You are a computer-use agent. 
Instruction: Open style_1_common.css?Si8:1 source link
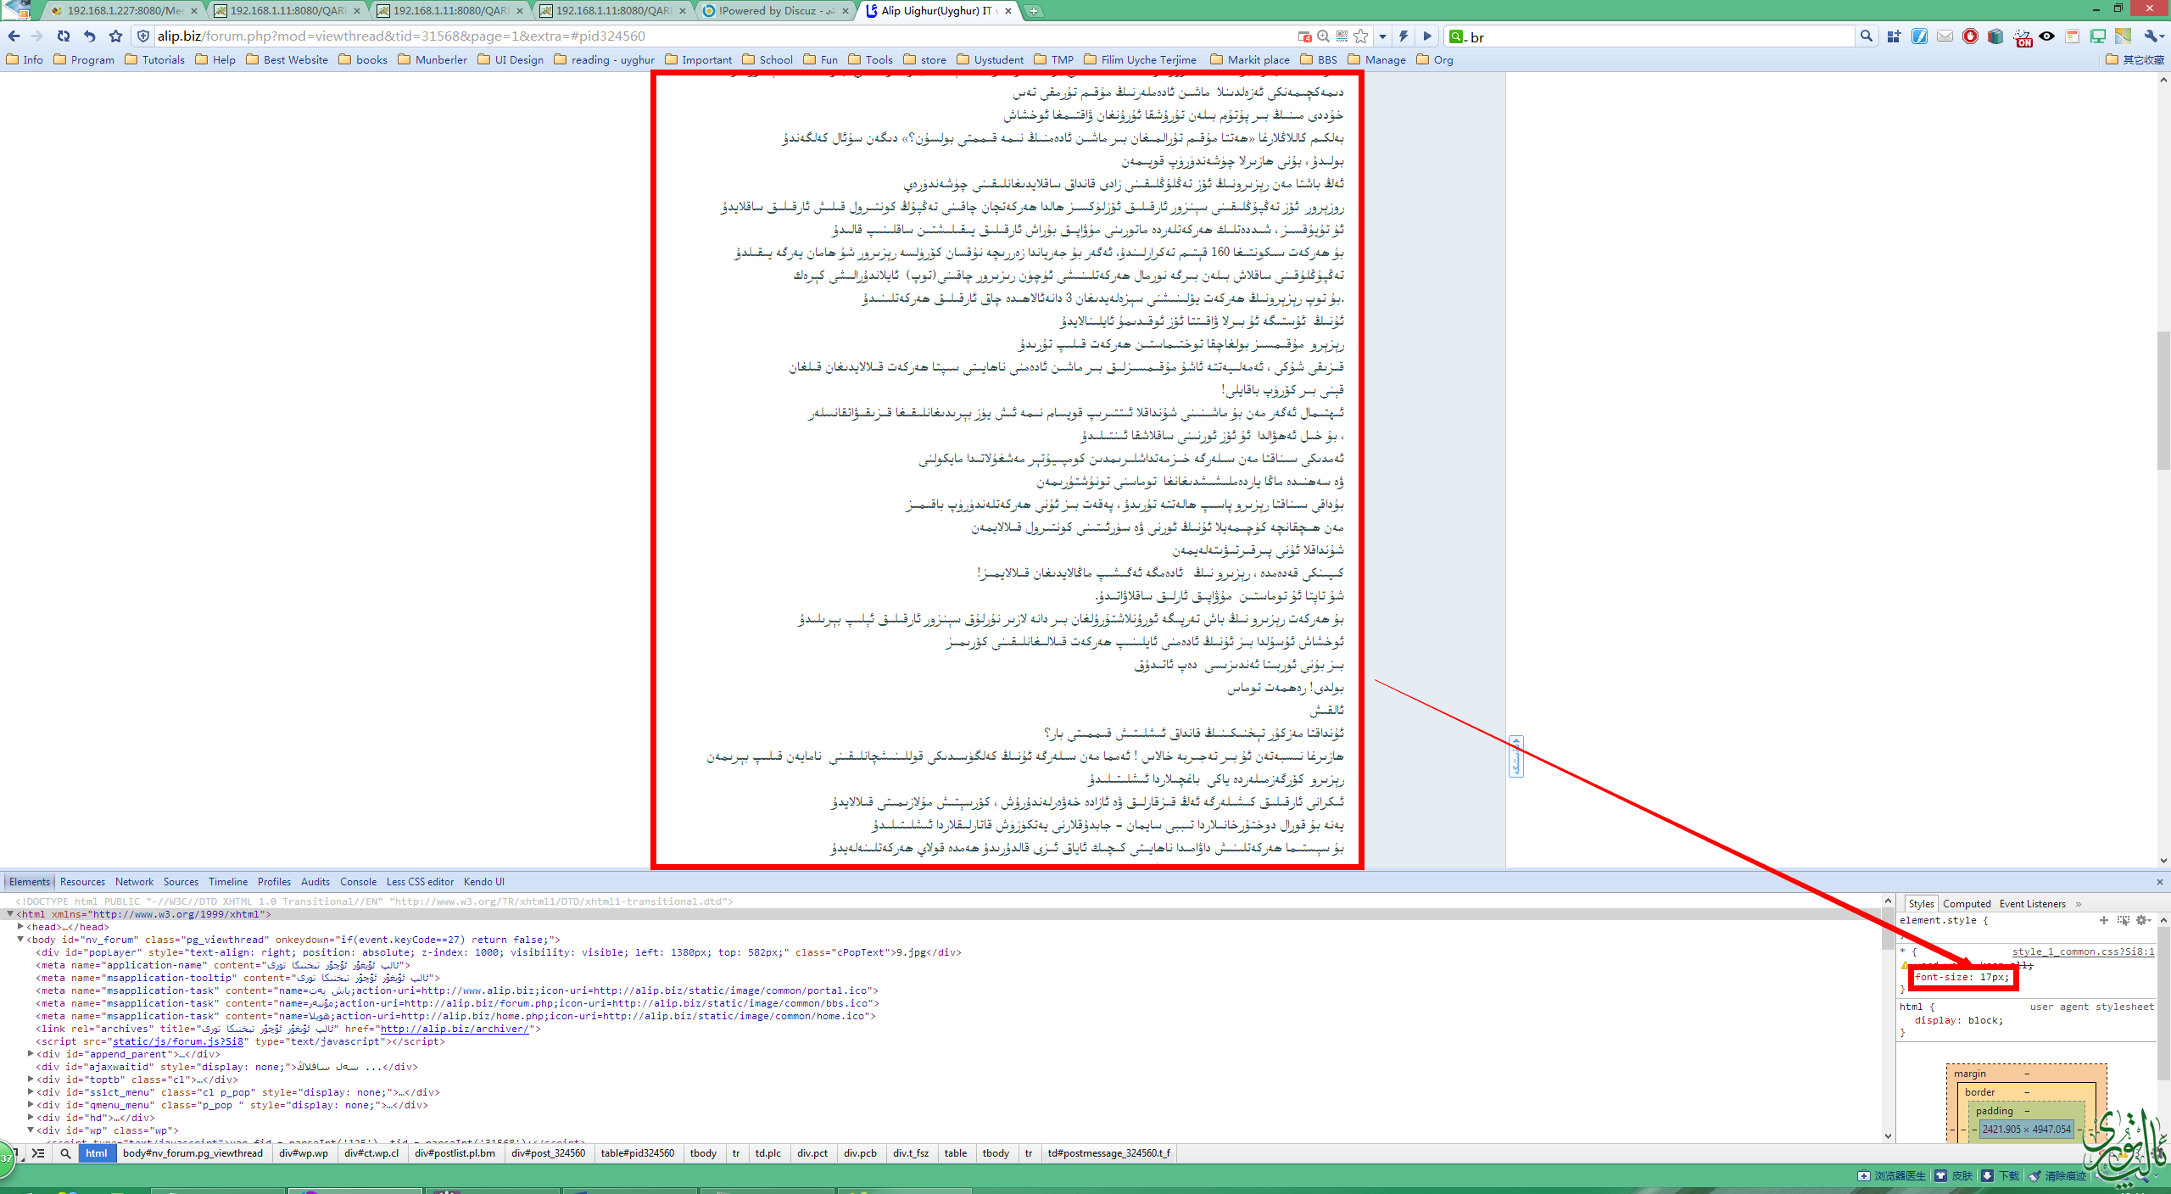[2083, 951]
